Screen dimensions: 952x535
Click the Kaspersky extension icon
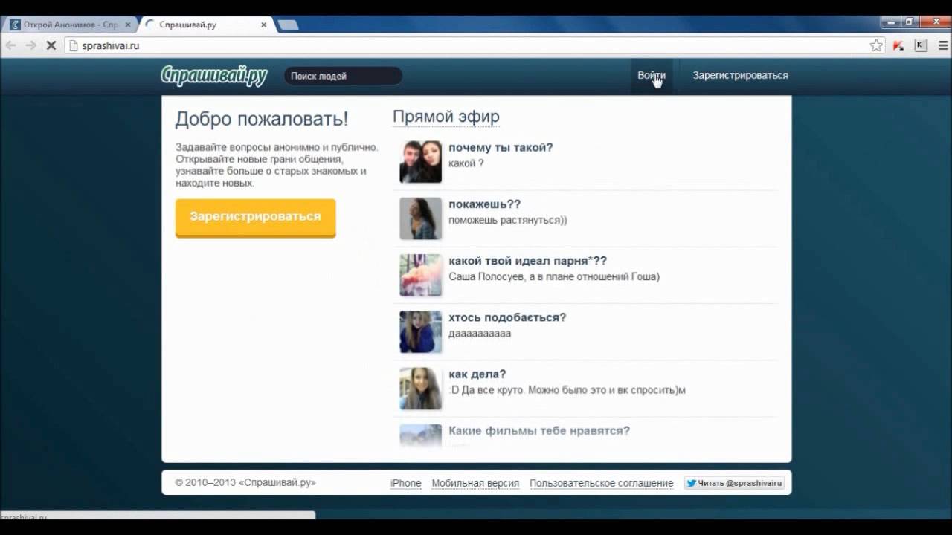[921, 45]
